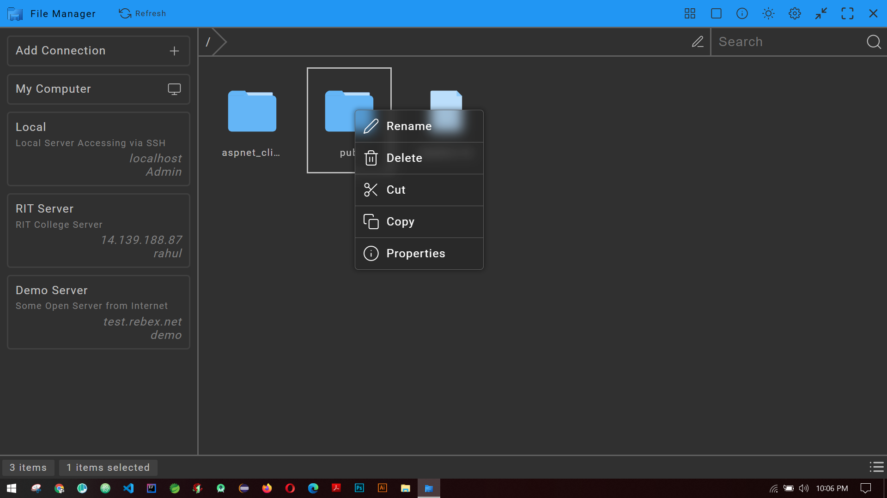Click inside the Search field
Image resolution: width=887 pixels, height=498 pixels.
[x=785, y=41]
